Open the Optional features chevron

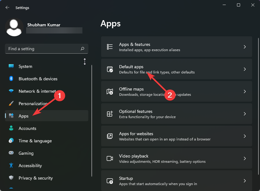245,114
